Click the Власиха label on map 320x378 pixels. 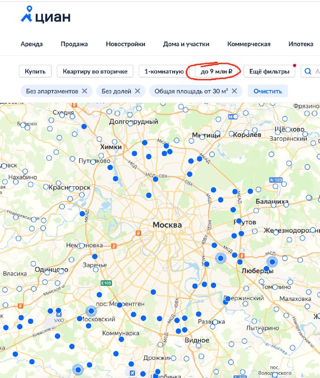click(15, 274)
